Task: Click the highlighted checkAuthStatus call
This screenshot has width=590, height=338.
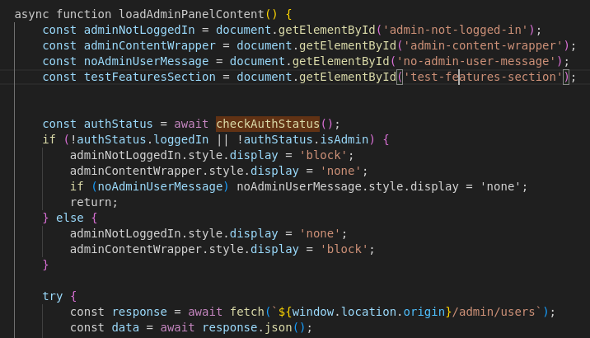Action: (267, 124)
